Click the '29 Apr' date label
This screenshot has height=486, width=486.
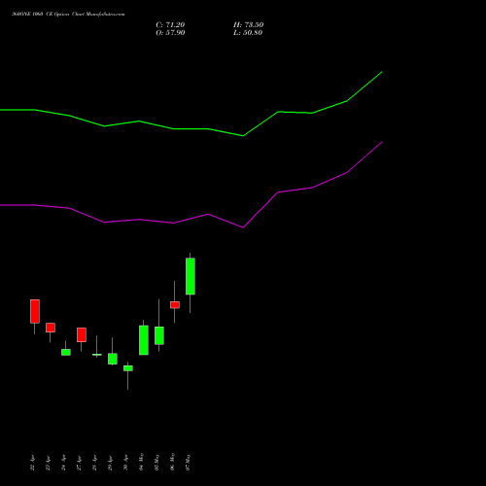(110, 463)
